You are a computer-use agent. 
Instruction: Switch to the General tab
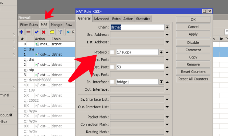(x=84, y=19)
